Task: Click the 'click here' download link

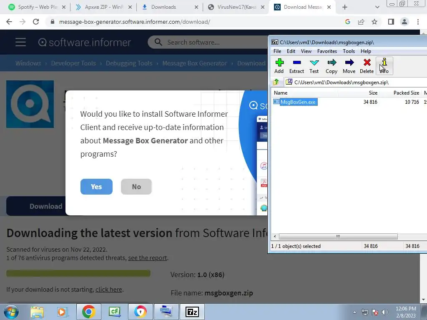Action: [x=109, y=289]
